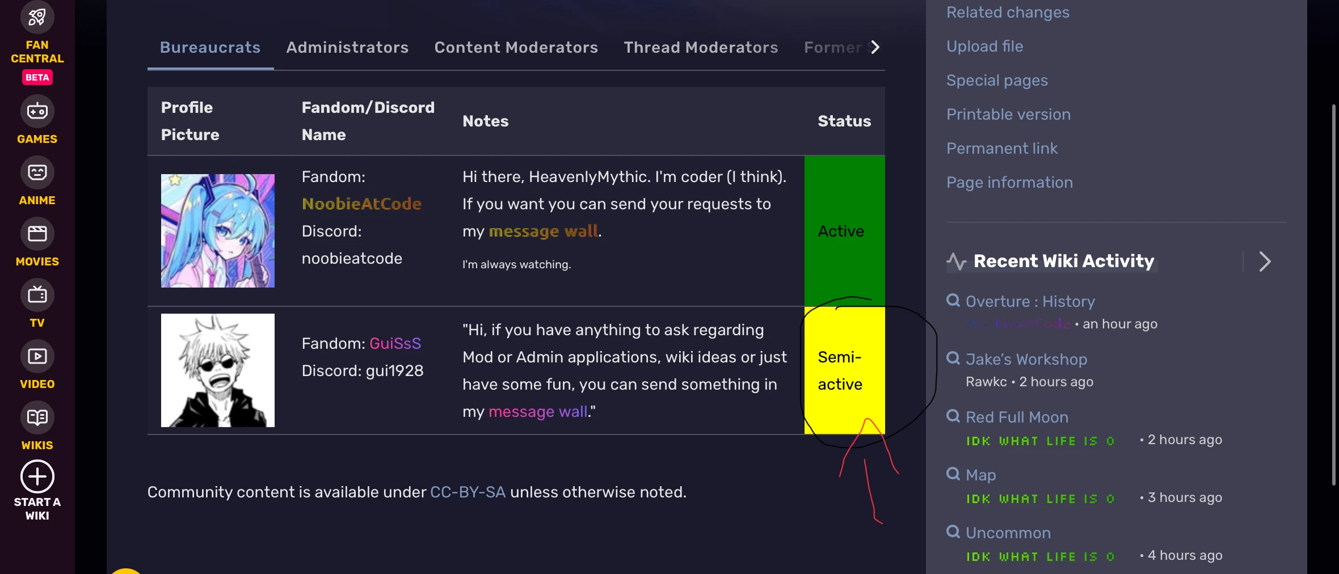Viewport: 1339px width, 574px height.
Task: Open the Anime sidebar icon
Action: tap(37, 172)
